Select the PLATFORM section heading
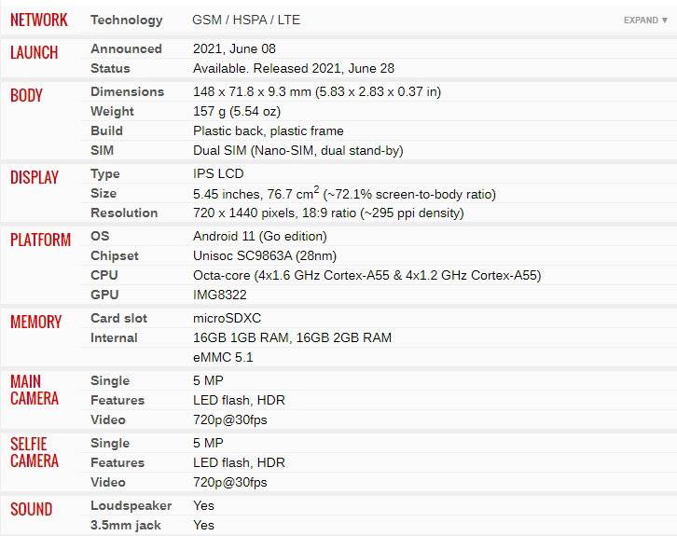This screenshot has height=536, width=677. pyautogui.click(x=41, y=240)
